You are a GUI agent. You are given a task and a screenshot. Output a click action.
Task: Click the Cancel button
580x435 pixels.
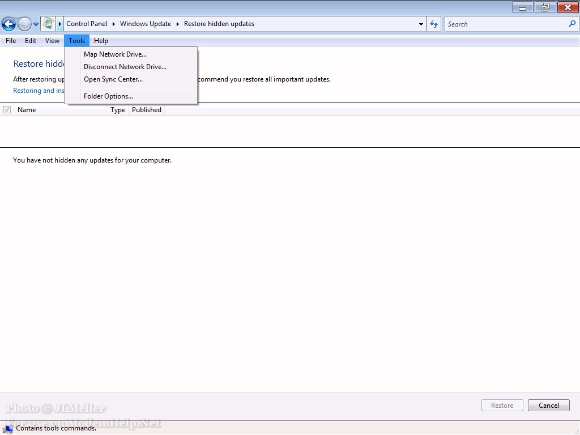point(548,406)
